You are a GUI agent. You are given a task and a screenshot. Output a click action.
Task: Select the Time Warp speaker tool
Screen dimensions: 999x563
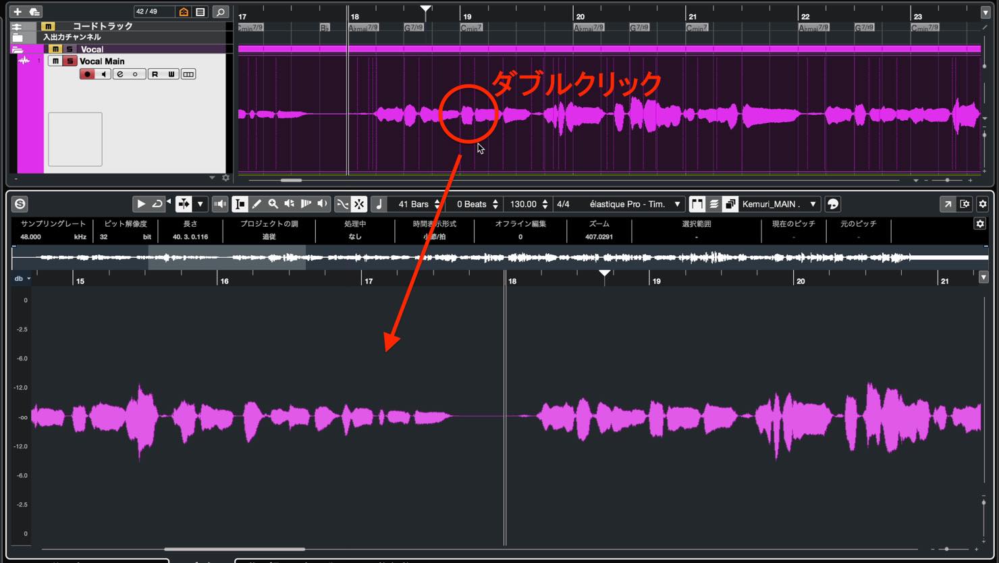322,204
